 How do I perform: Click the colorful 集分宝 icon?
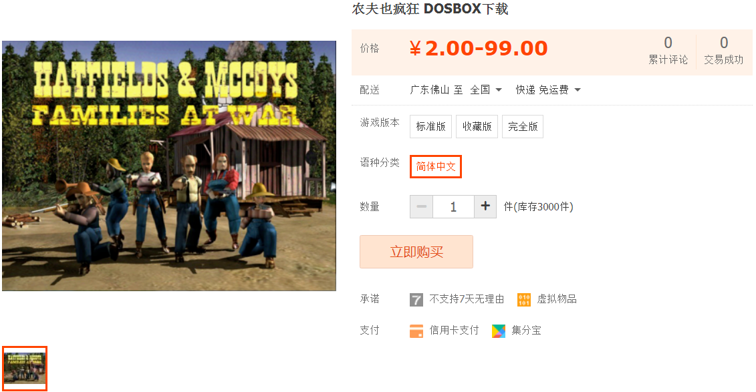click(x=499, y=331)
